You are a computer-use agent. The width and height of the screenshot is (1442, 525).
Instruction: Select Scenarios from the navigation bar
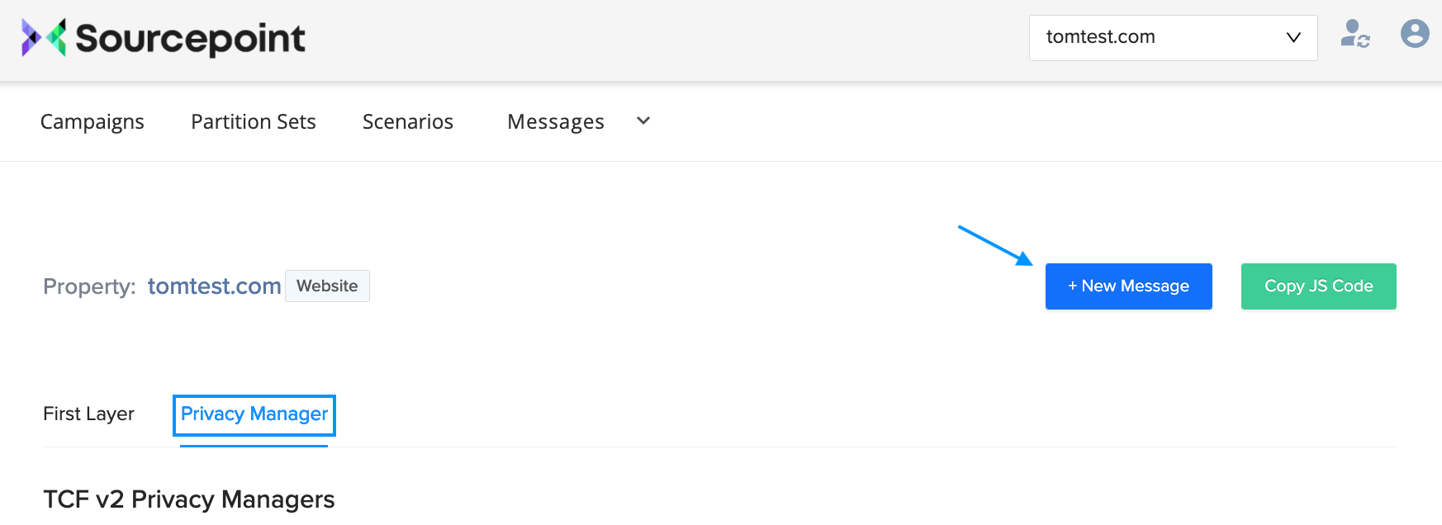407,121
